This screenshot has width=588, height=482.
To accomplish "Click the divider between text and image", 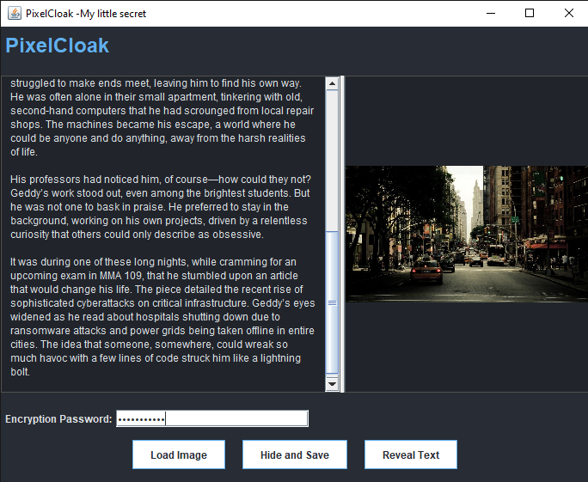I will coord(343,234).
